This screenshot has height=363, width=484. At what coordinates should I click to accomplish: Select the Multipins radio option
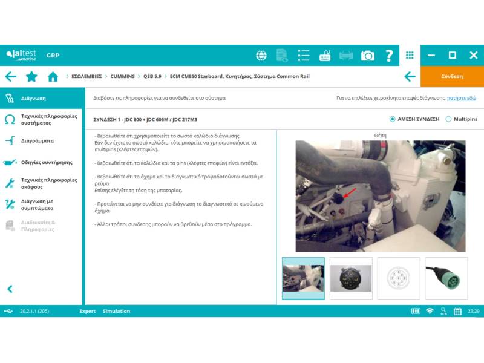coord(448,119)
